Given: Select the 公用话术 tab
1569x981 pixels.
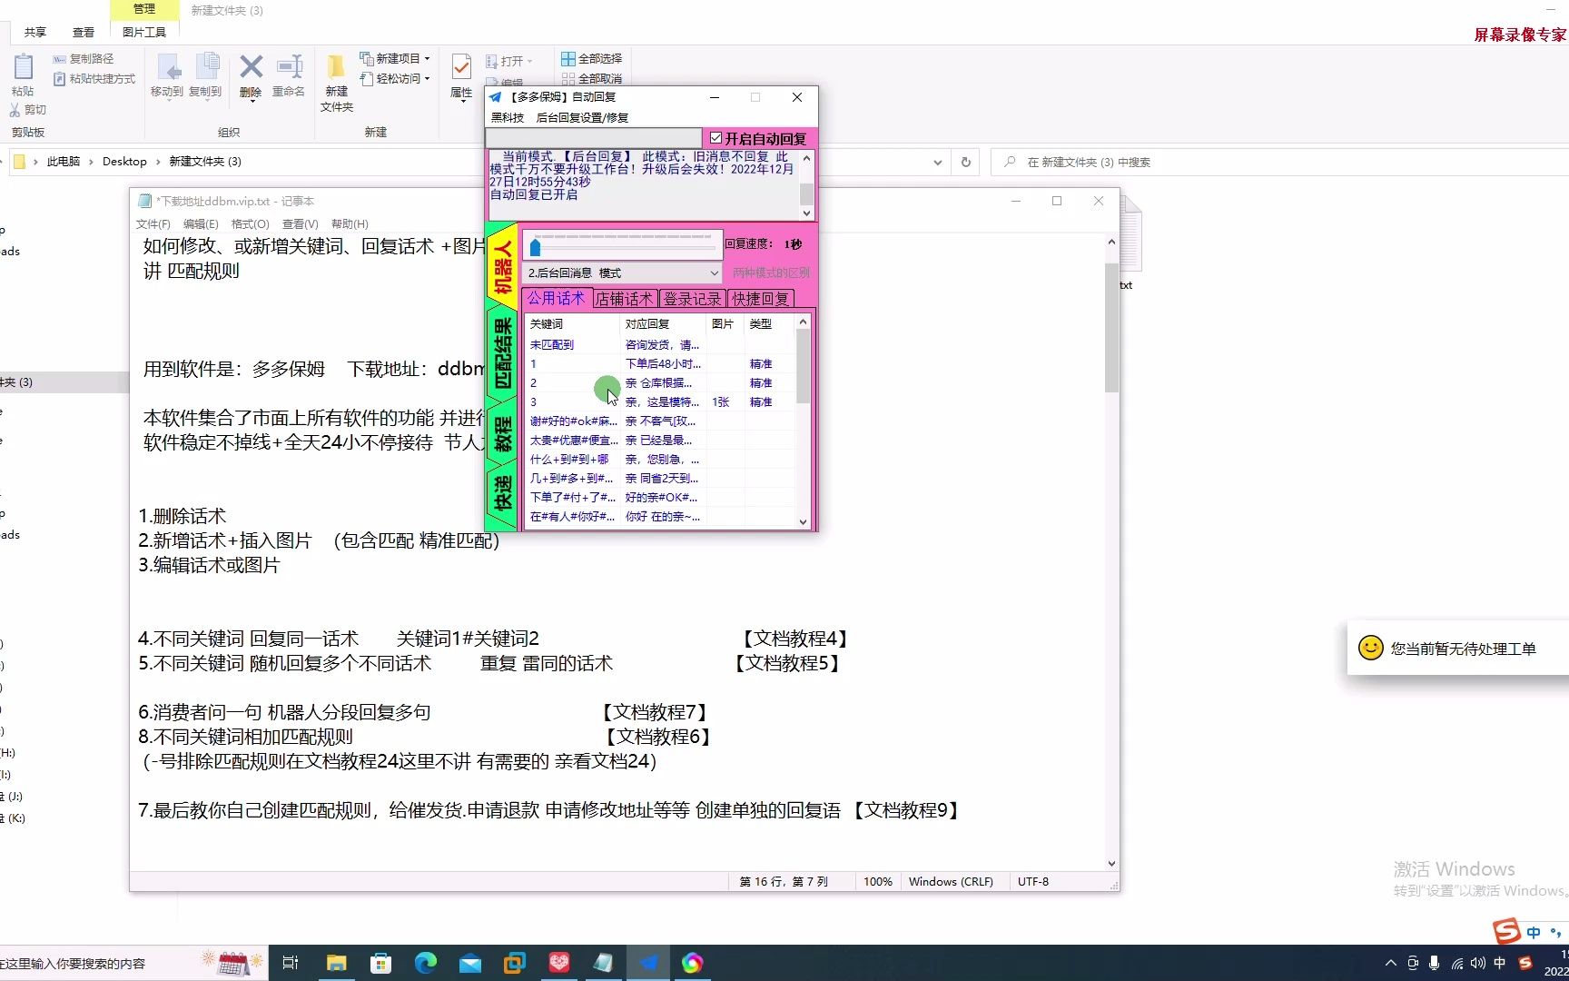Looking at the screenshot, I should tap(557, 298).
